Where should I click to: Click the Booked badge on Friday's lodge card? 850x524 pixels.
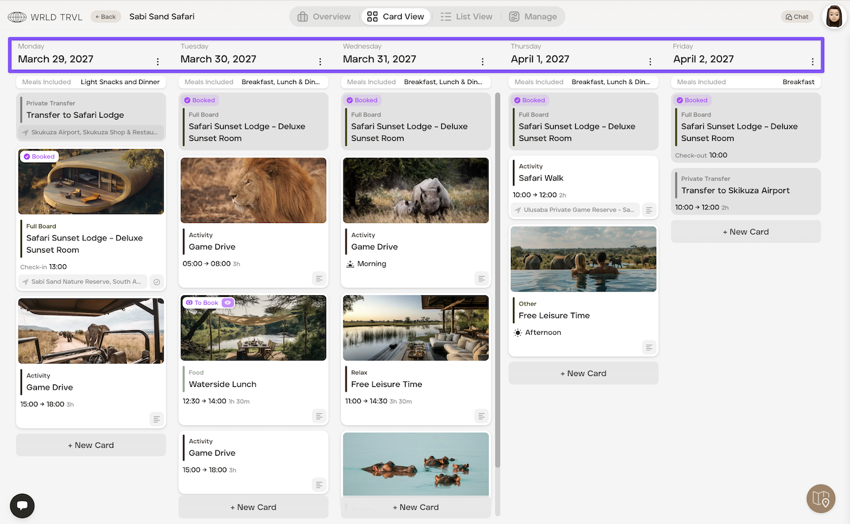click(x=692, y=100)
